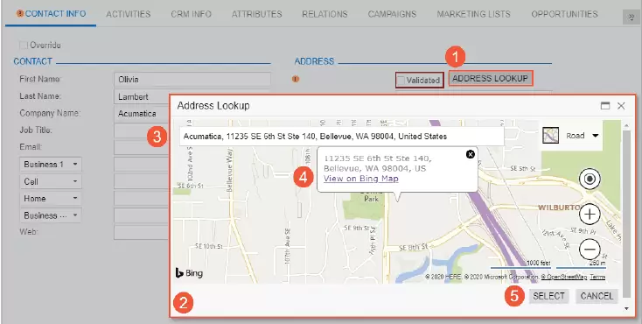The width and height of the screenshot is (642, 324).
Task: Switch to the Contact Info tab
Action: point(52,14)
